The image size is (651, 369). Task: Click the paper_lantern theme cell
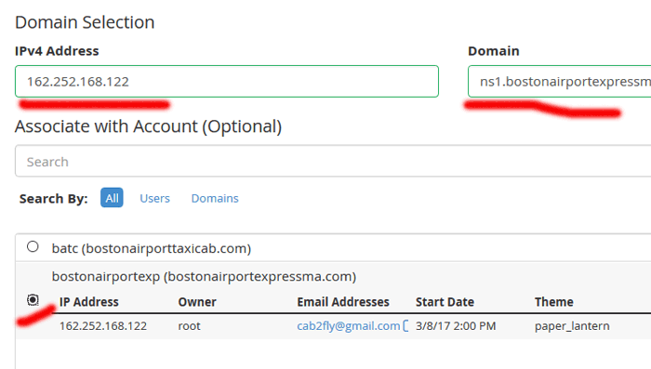572,326
